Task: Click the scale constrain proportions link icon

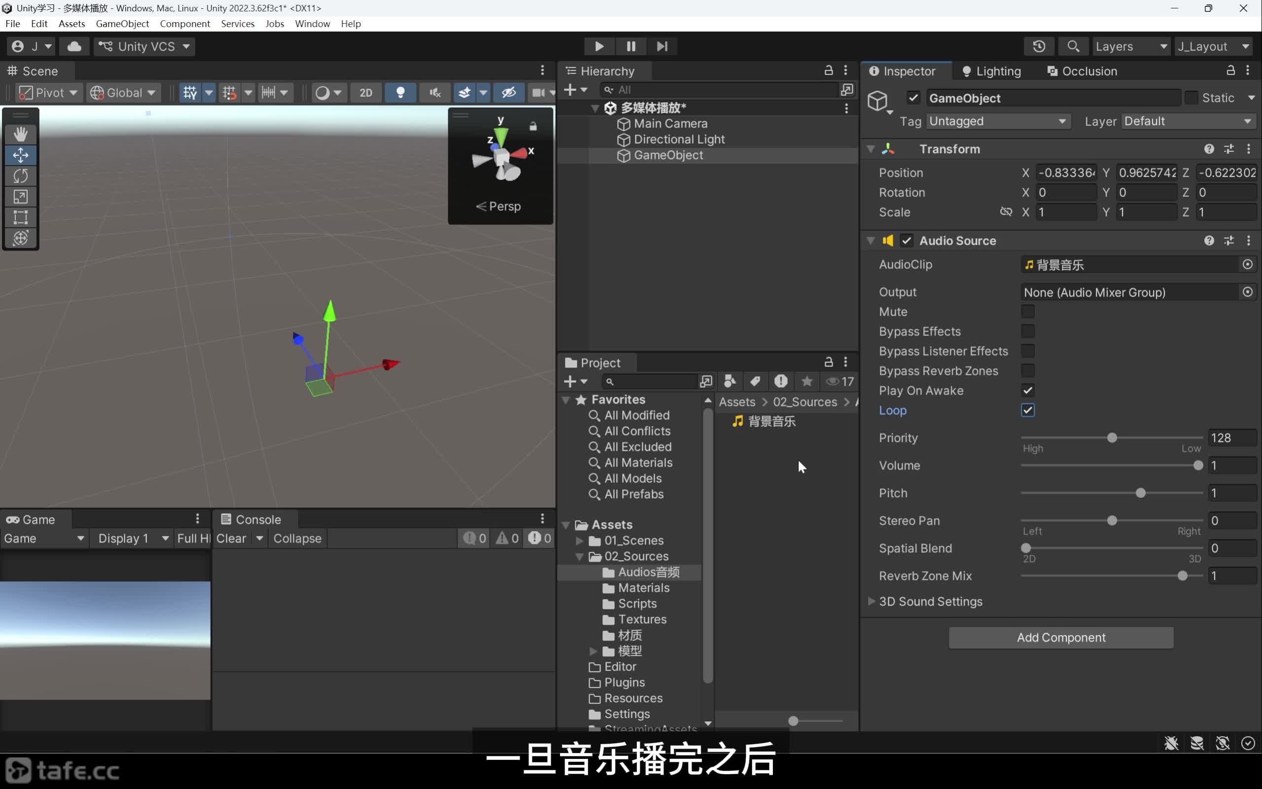Action: (x=1006, y=212)
